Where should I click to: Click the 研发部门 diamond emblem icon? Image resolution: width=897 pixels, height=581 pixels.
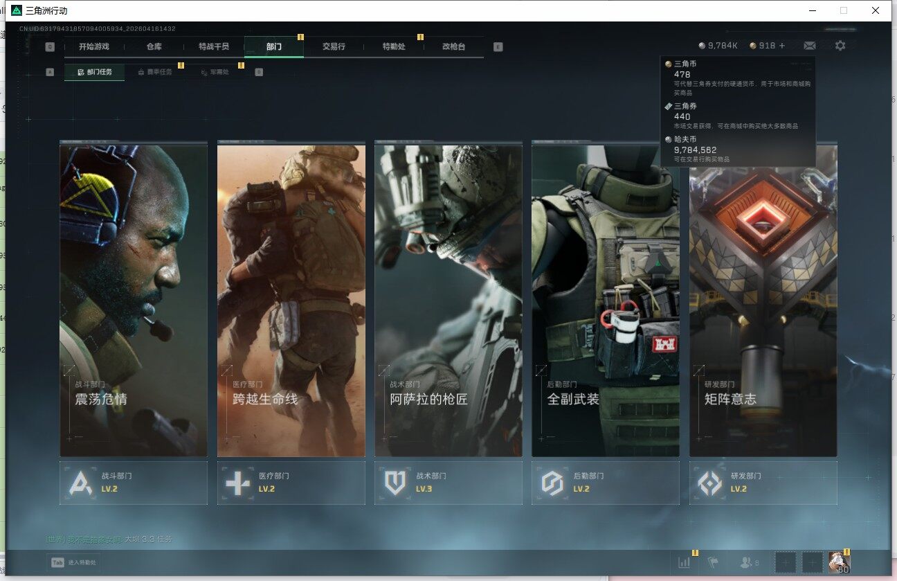710,483
